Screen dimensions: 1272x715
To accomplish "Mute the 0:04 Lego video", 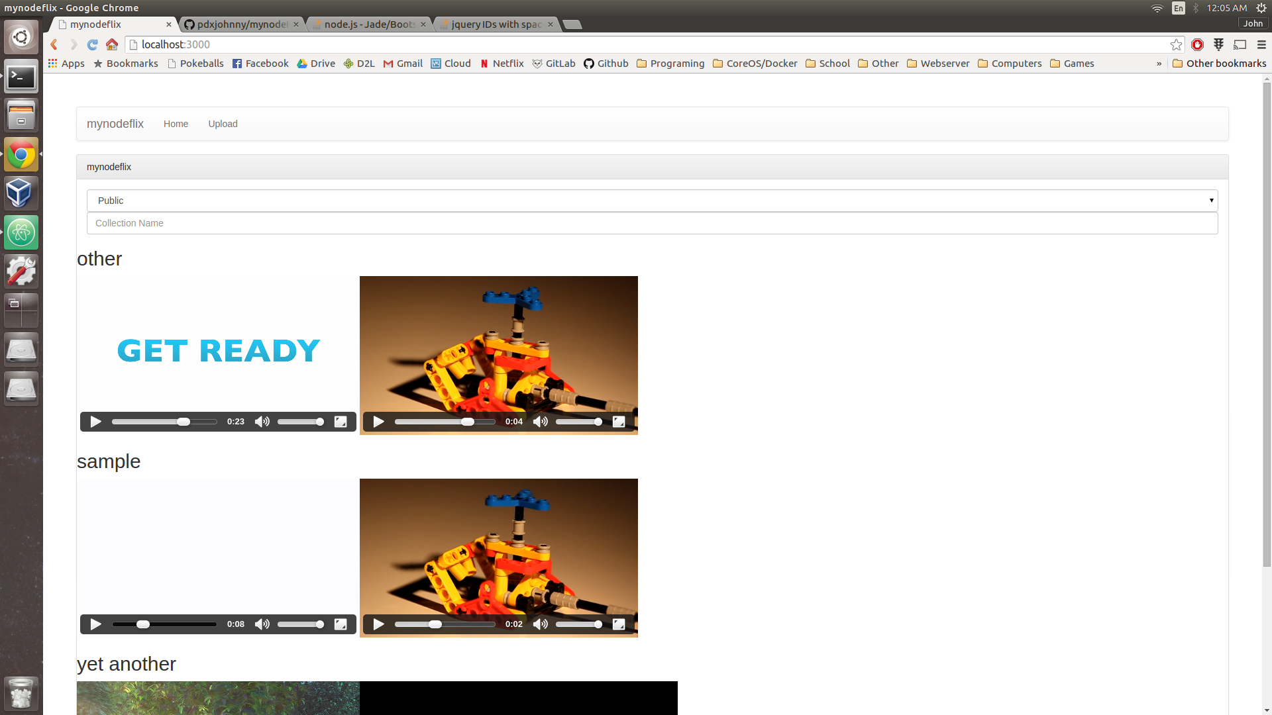I will pos(541,422).
